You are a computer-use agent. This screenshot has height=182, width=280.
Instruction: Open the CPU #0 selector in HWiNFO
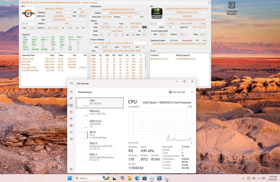(27, 24)
